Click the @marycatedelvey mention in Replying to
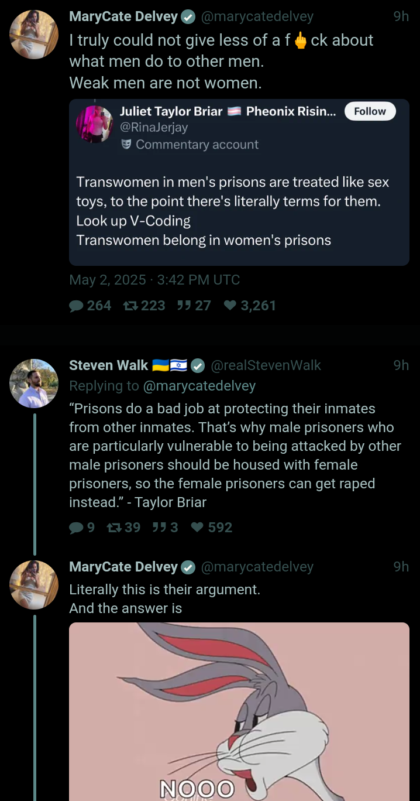 point(199,386)
